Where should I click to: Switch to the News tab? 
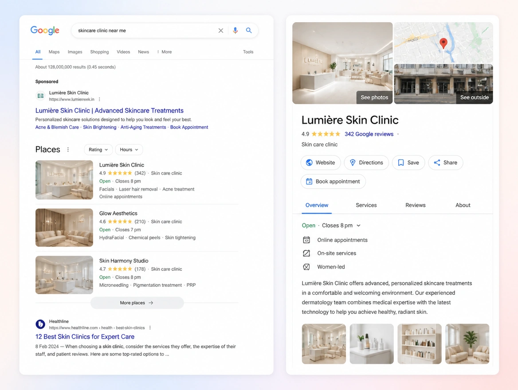coord(143,52)
